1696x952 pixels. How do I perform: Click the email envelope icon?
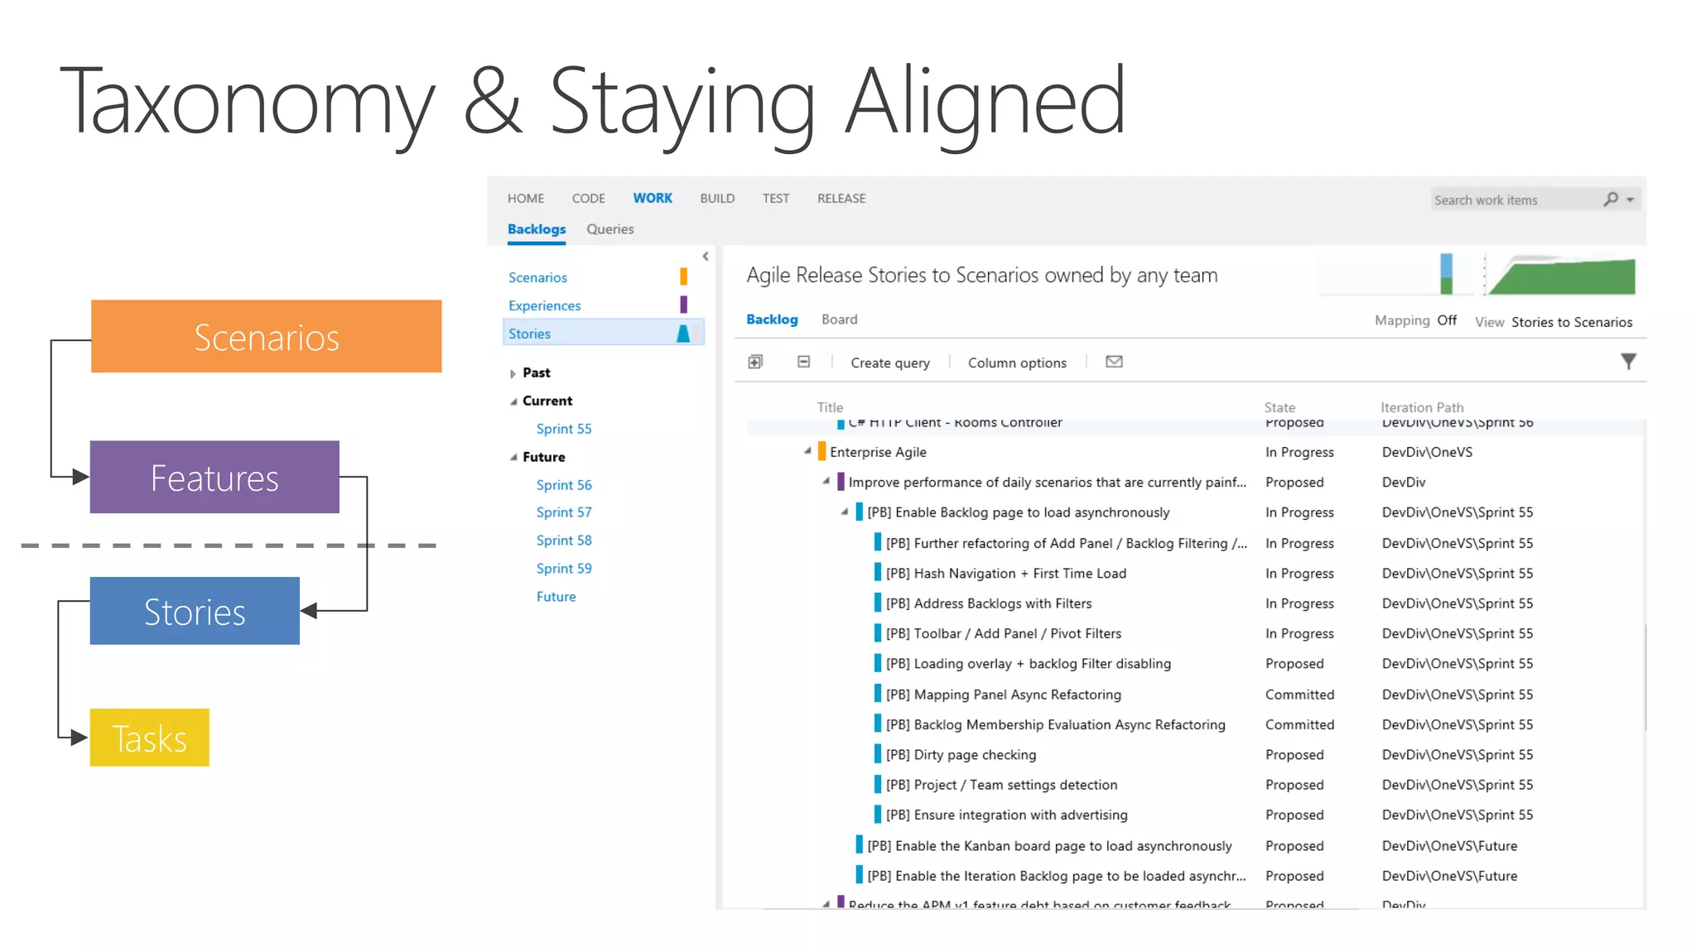(x=1114, y=362)
